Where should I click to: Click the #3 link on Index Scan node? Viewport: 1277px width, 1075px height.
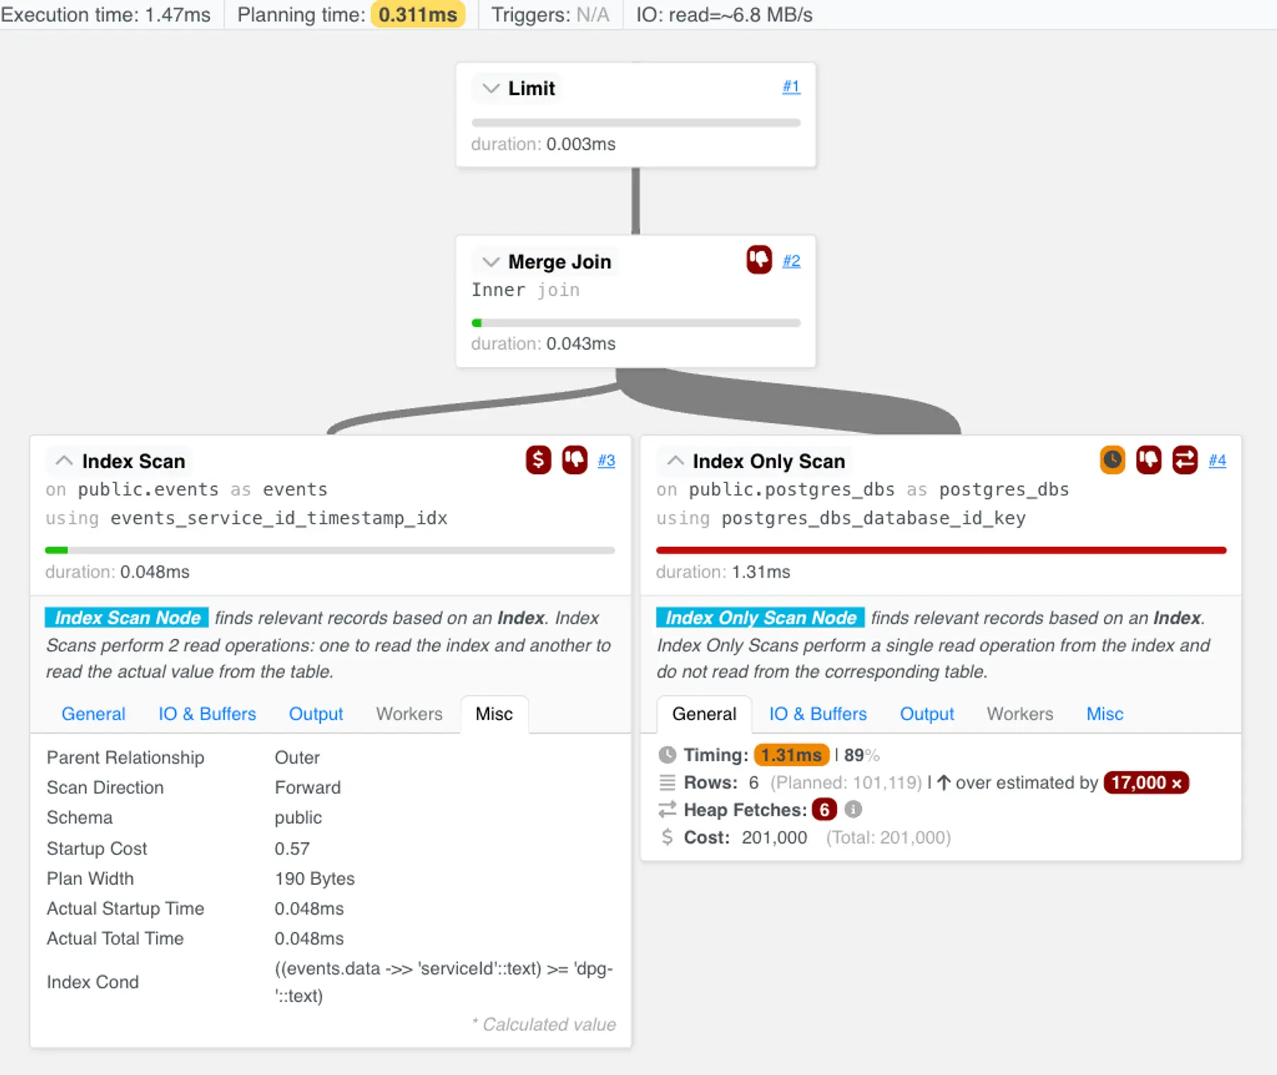tap(607, 461)
